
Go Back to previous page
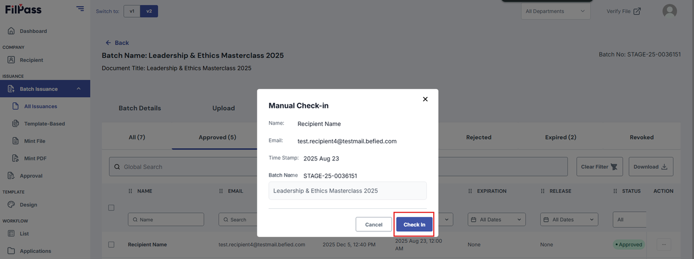point(117,43)
